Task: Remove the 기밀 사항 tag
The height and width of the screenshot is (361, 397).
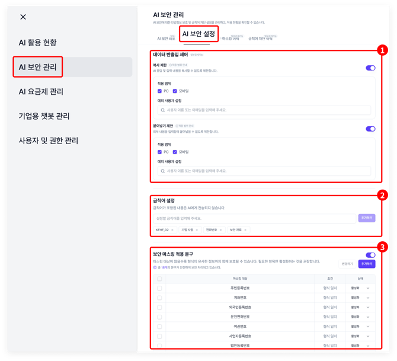Action: [x=197, y=230]
